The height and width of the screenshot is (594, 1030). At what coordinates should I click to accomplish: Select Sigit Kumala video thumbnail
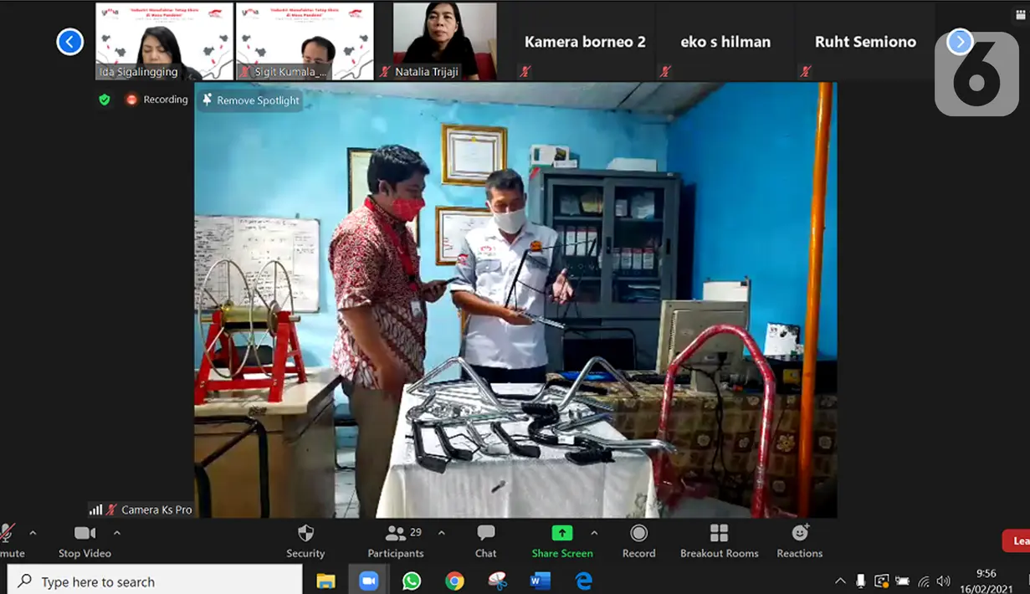coord(305,41)
